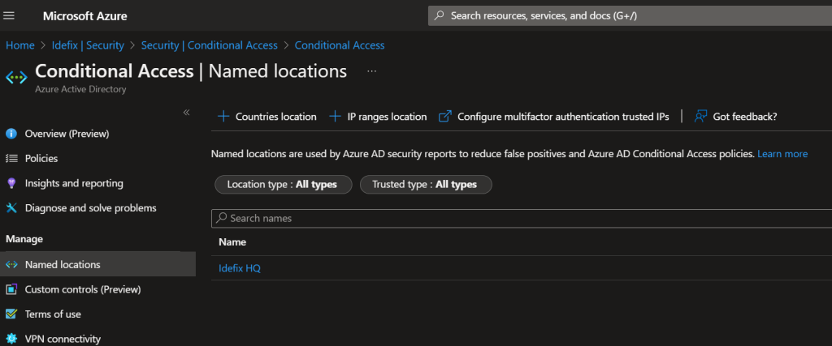Open Terms of use
Screen dimensions: 832x346
(x=53, y=314)
